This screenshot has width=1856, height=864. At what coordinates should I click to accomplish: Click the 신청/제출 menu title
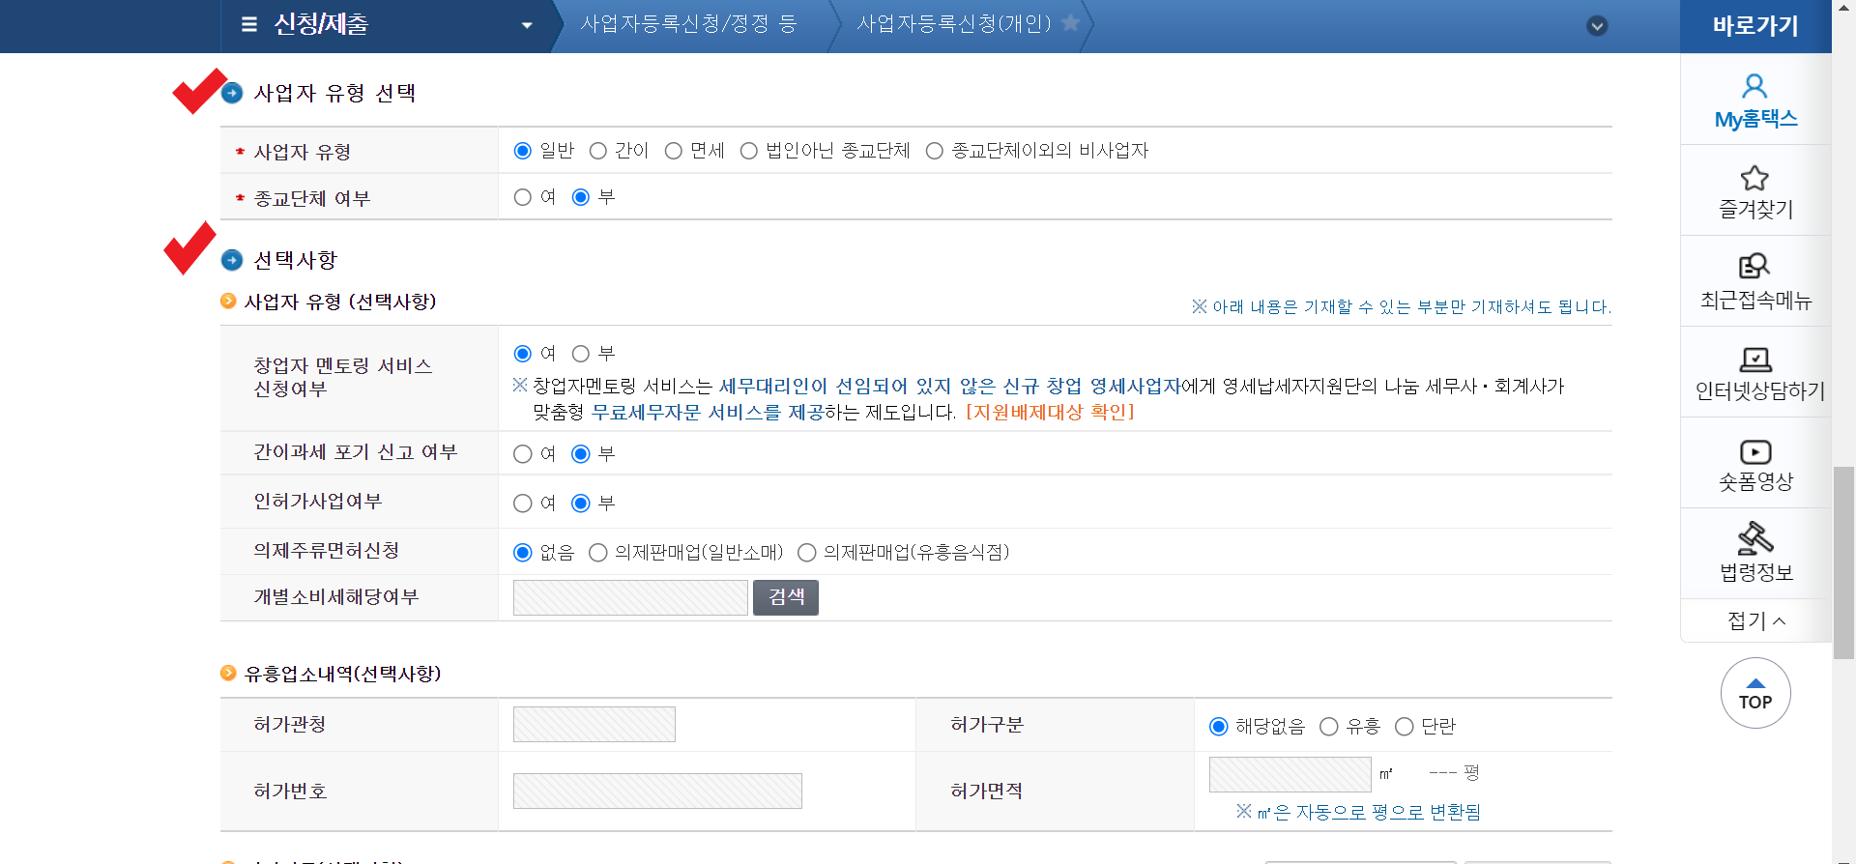tap(321, 24)
